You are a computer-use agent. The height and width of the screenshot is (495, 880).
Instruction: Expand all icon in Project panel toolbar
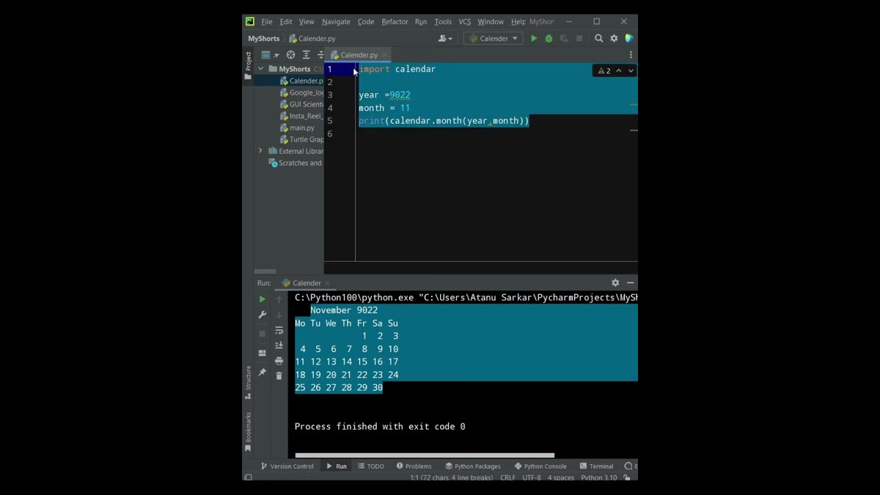306,55
